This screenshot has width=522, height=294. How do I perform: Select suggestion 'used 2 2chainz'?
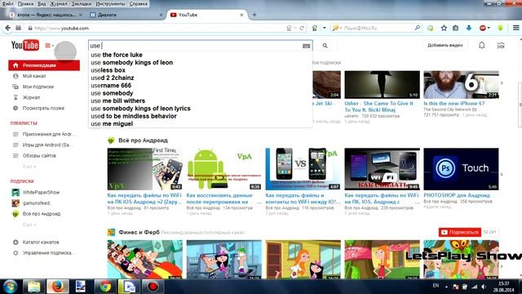coord(113,78)
